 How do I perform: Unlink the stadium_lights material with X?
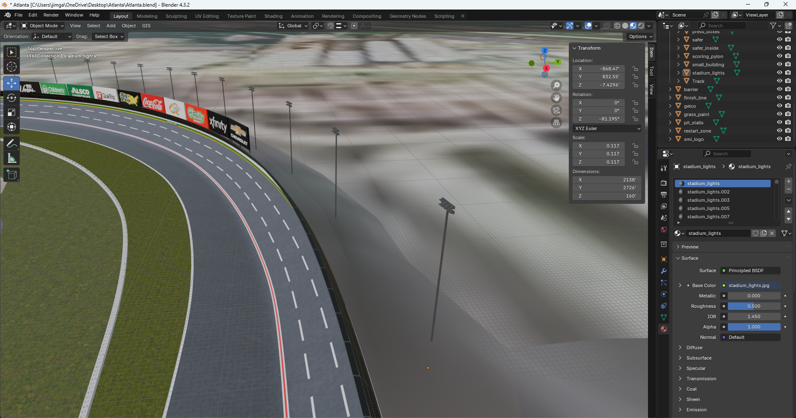pyautogui.click(x=772, y=233)
